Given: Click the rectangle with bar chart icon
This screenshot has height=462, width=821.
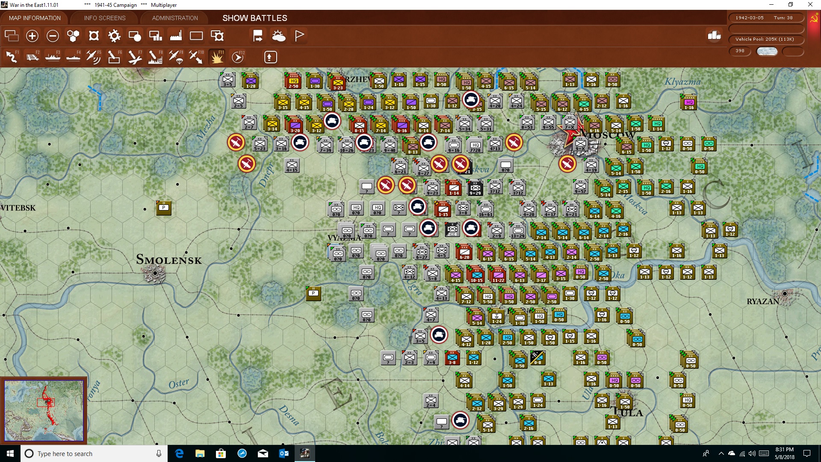Looking at the screenshot, I should point(155,36).
